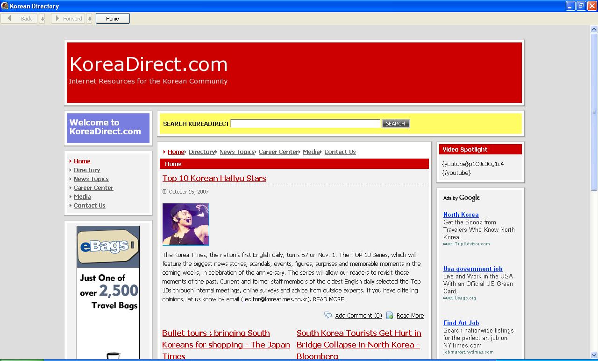Click the Forward navigation button
Image resolution: width=598 pixels, height=361 pixels.
click(x=68, y=19)
